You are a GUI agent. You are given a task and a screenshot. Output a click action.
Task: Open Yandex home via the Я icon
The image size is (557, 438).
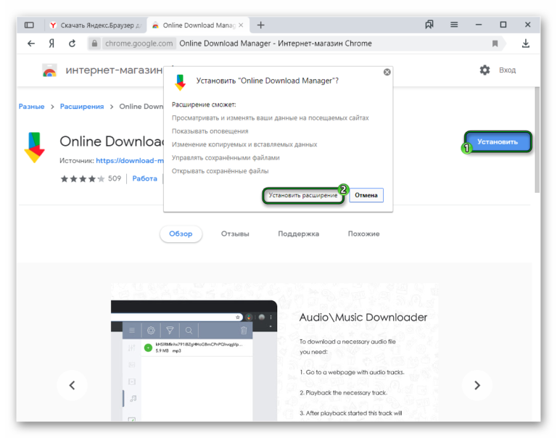pos(51,44)
